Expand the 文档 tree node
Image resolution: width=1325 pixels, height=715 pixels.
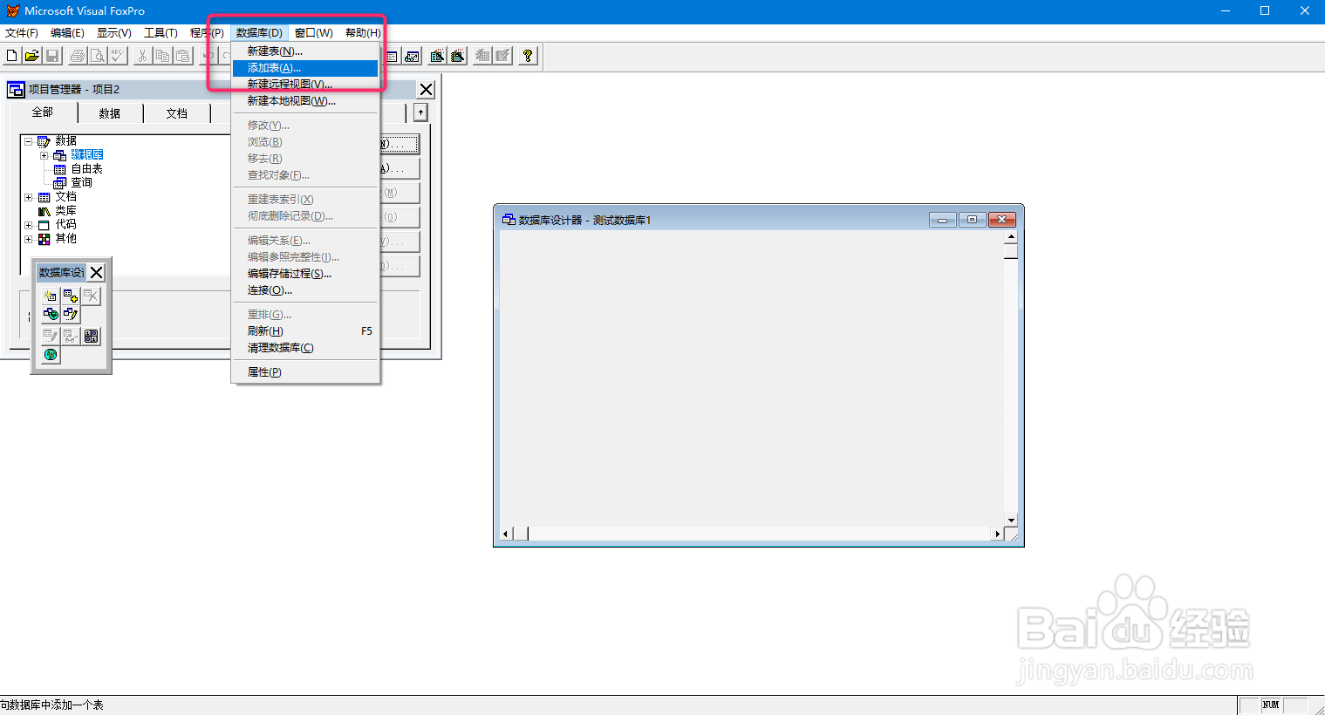28,197
